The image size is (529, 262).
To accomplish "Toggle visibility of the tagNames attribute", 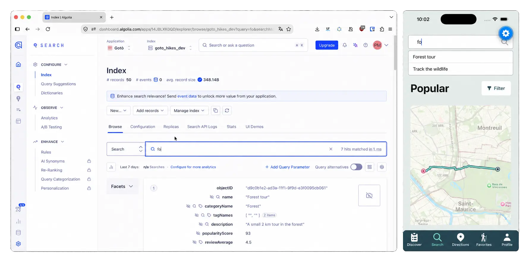I will tap(196, 215).
